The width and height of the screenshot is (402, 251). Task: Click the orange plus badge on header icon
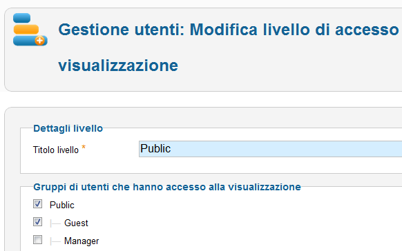pos(40,41)
